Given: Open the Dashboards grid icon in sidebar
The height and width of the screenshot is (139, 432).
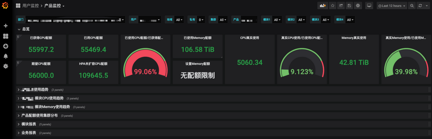Looking at the screenshot, I should 5,36.
